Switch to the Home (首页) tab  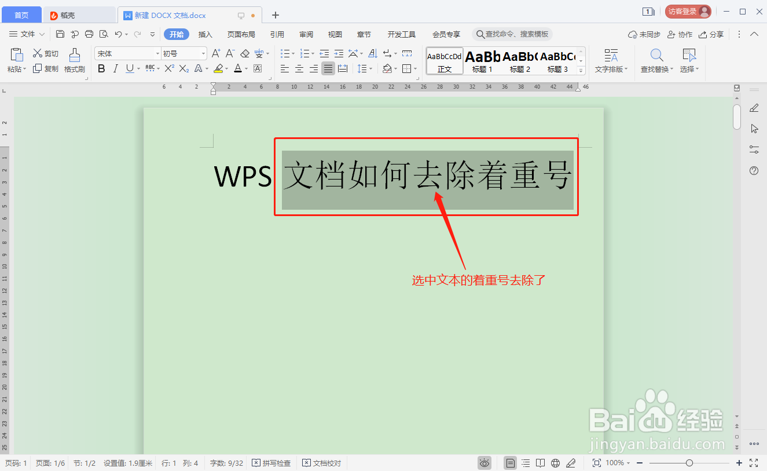tap(21, 15)
